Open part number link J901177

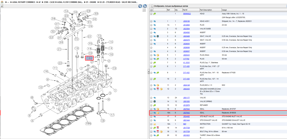click(186, 98)
